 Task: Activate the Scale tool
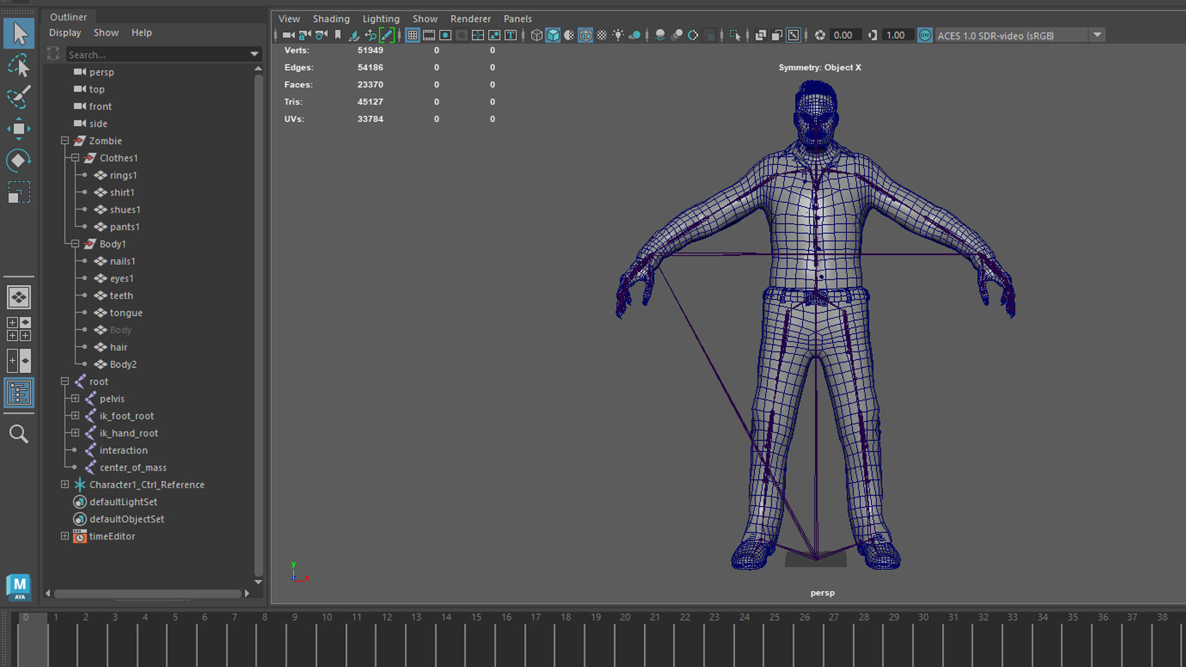19,193
